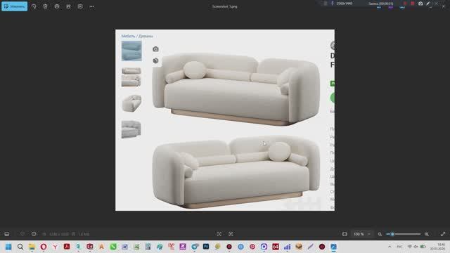450x253 pixels.
Task: Rotate the image with the rotate icon
Action: coord(34,6)
